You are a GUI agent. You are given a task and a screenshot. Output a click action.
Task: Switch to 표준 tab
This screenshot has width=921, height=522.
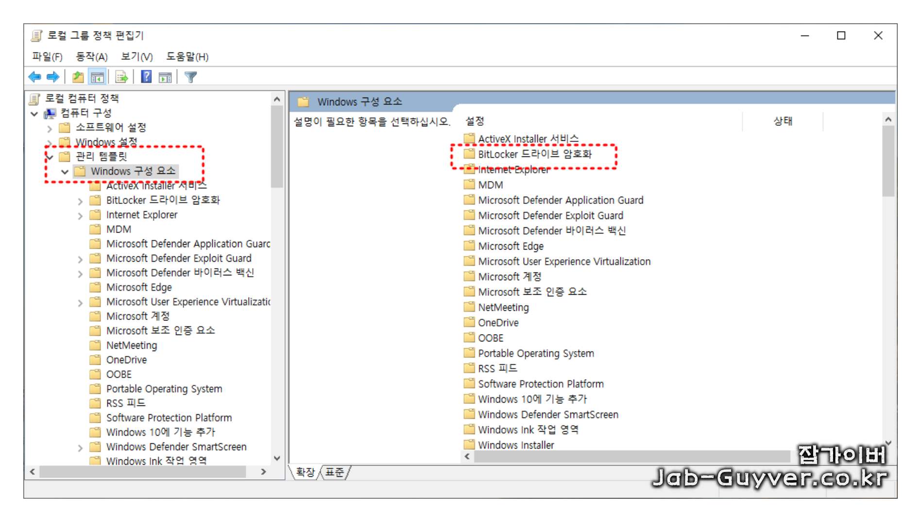(335, 472)
